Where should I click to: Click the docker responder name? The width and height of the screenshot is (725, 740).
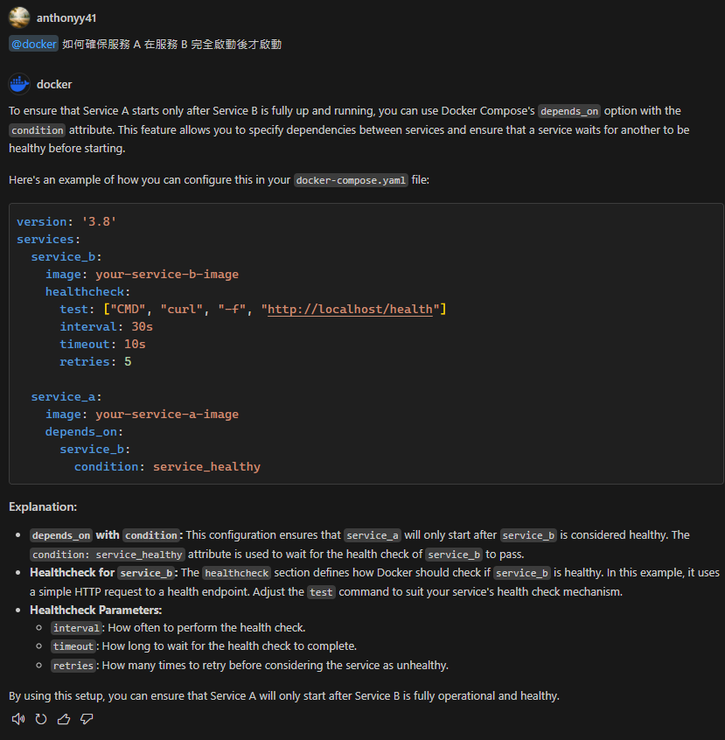[54, 85]
